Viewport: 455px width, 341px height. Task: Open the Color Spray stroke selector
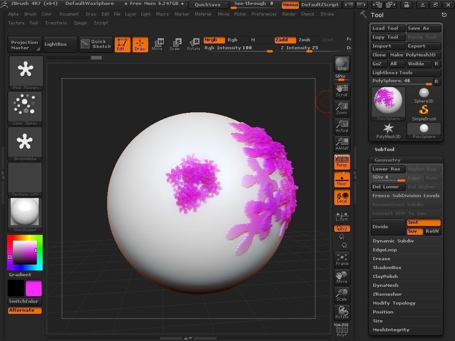click(25, 108)
